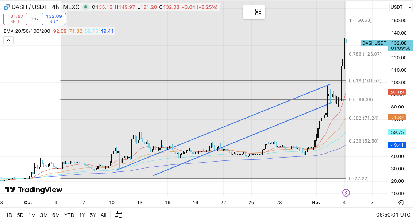The image size is (413, 222).
Task: Select the All timeframe
Action: (x=103, y=215)
